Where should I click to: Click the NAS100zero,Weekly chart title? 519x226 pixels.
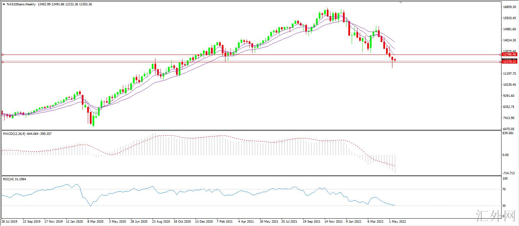(x=22, y=4)
